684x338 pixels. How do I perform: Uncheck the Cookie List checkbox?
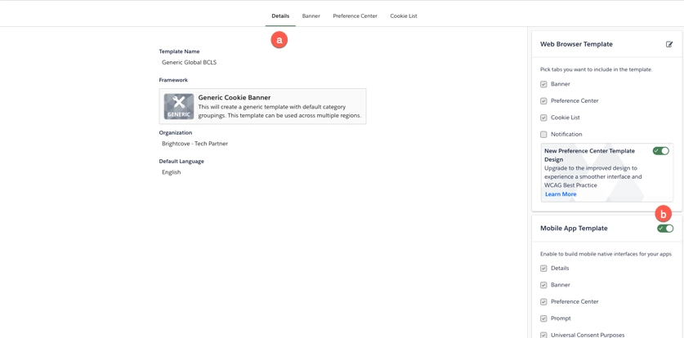543,118
